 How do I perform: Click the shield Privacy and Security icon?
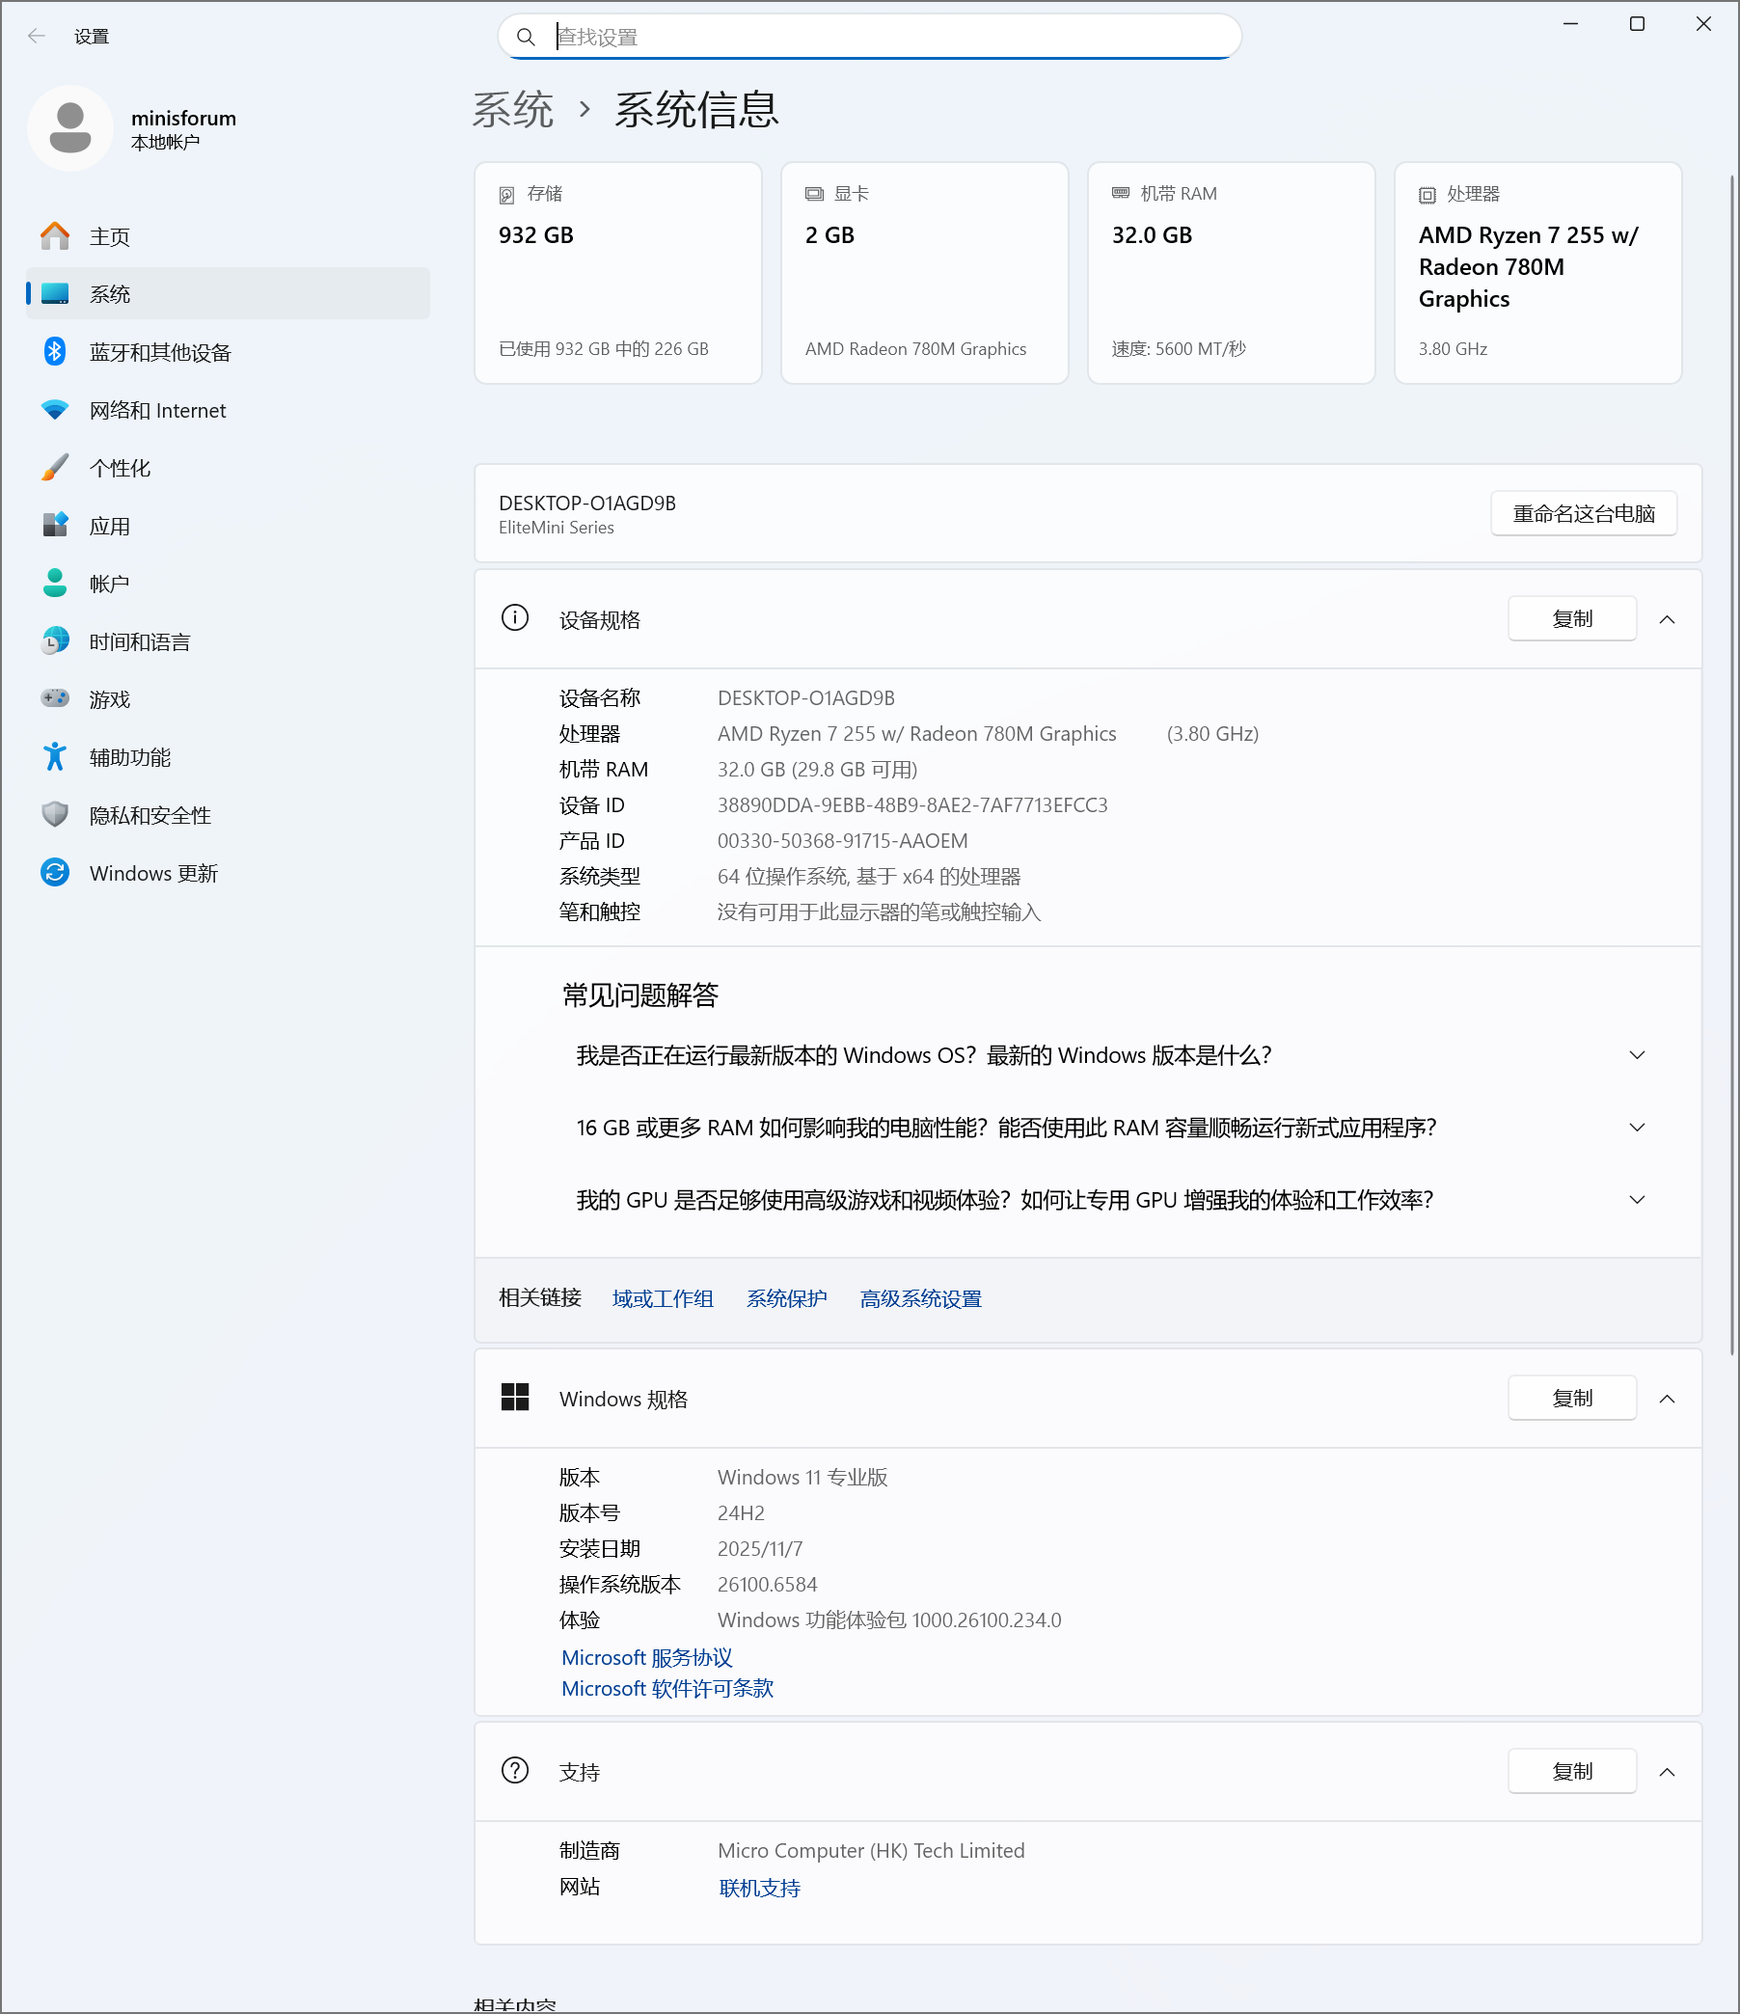coord(54,814)
